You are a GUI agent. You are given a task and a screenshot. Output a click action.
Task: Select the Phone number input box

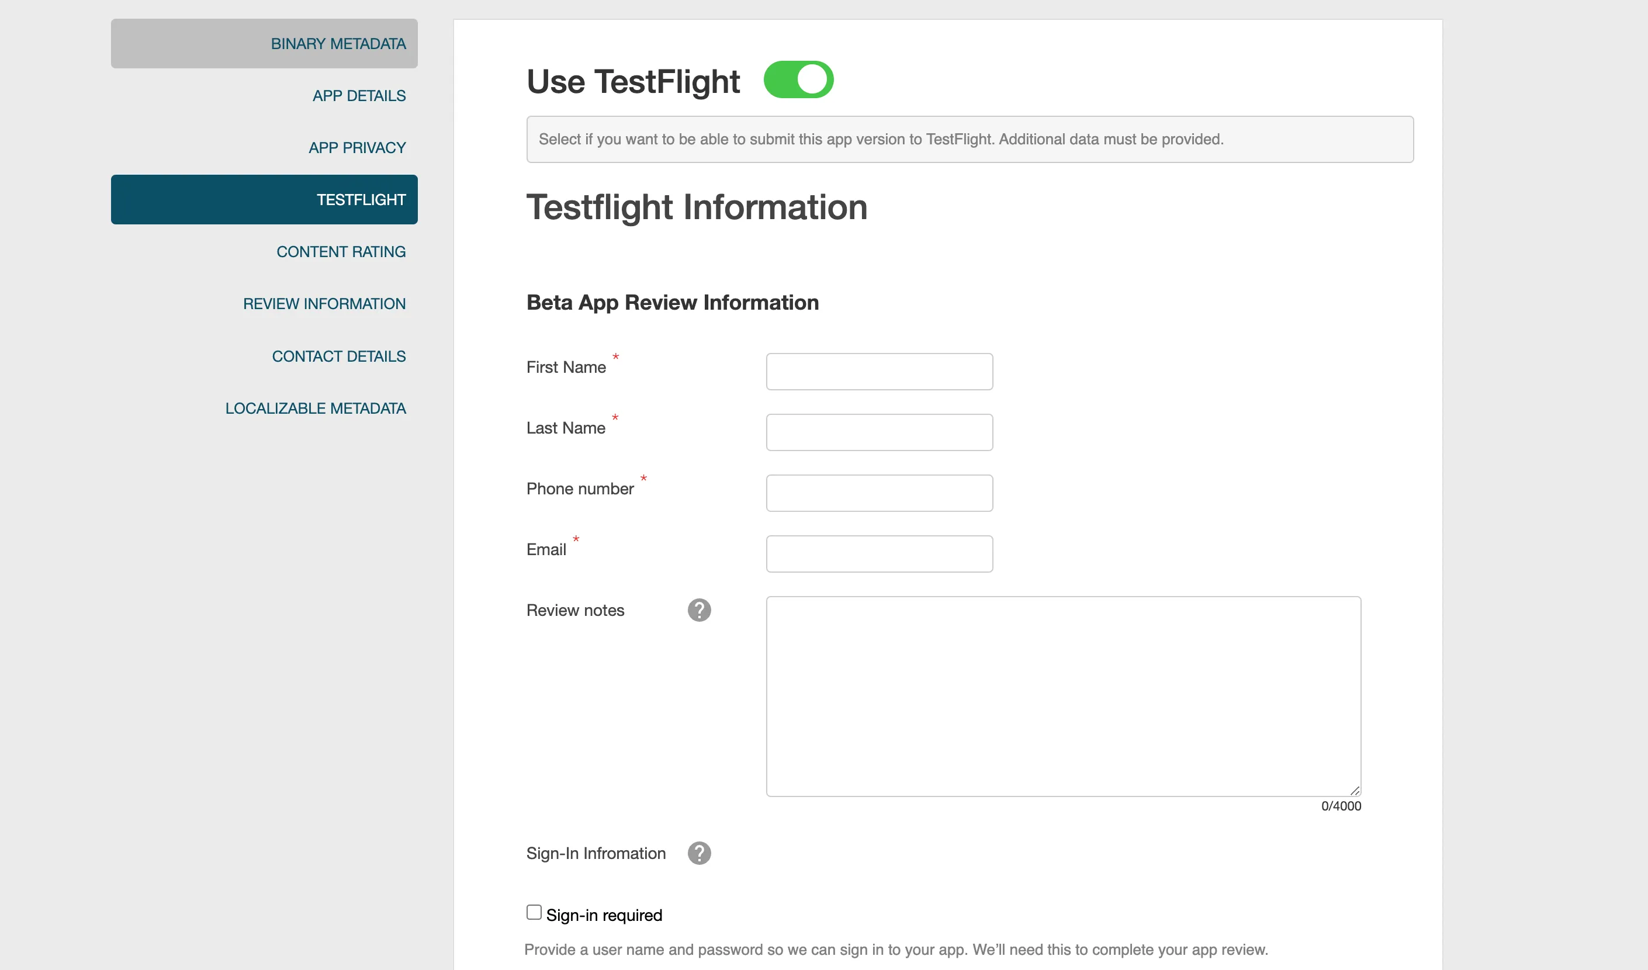click(880, 493)
